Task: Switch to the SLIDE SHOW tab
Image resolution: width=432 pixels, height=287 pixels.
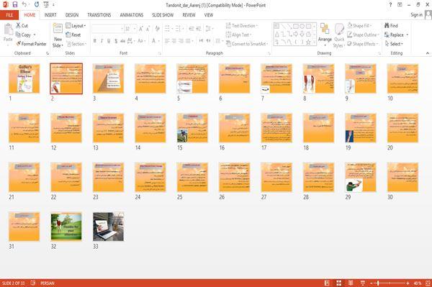Action: click(163, 15)
